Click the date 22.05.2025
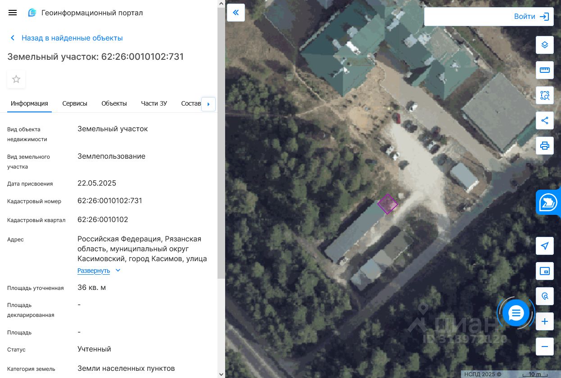 (97, 183)
